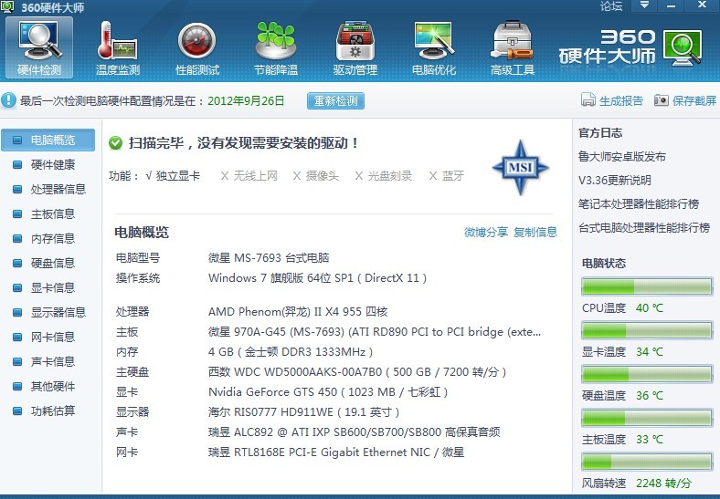Click the 海尔 RIS0777 HD911WE monitor value

click(303, 411)
